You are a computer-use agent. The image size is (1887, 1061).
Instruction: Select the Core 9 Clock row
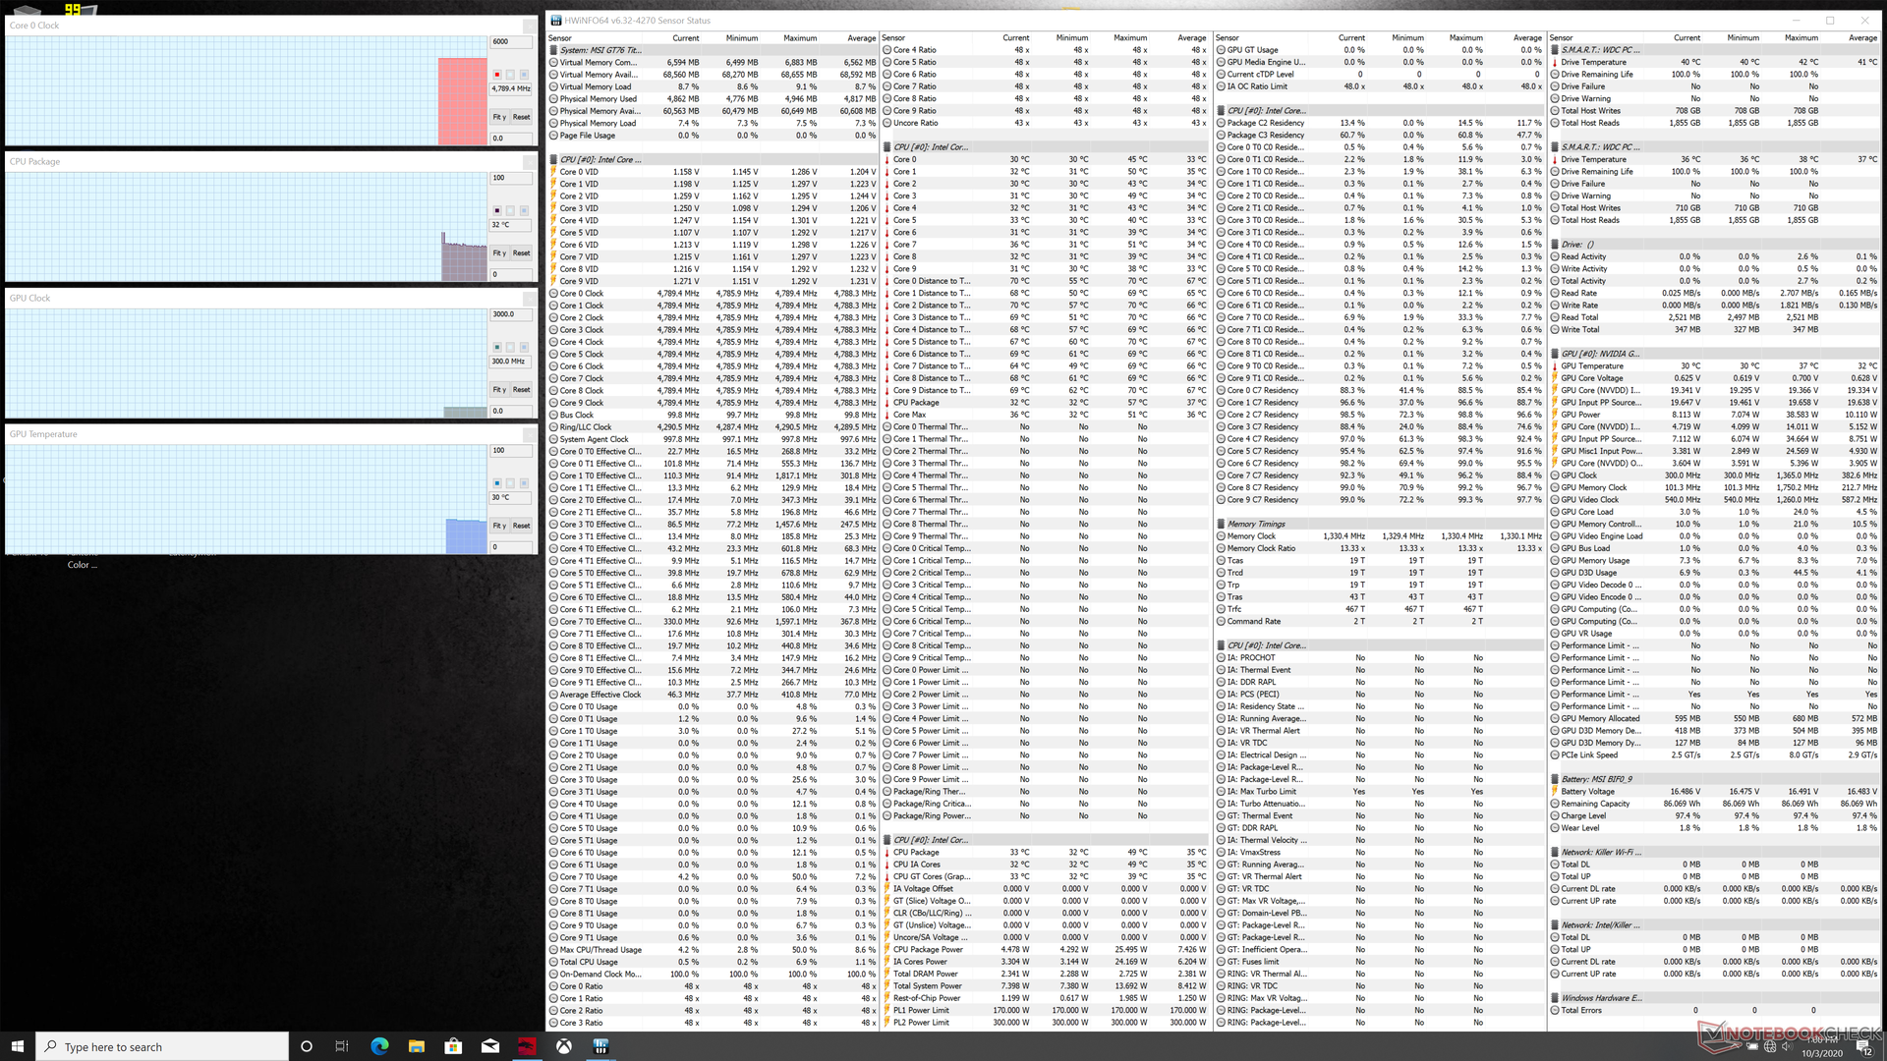(714, 403)
